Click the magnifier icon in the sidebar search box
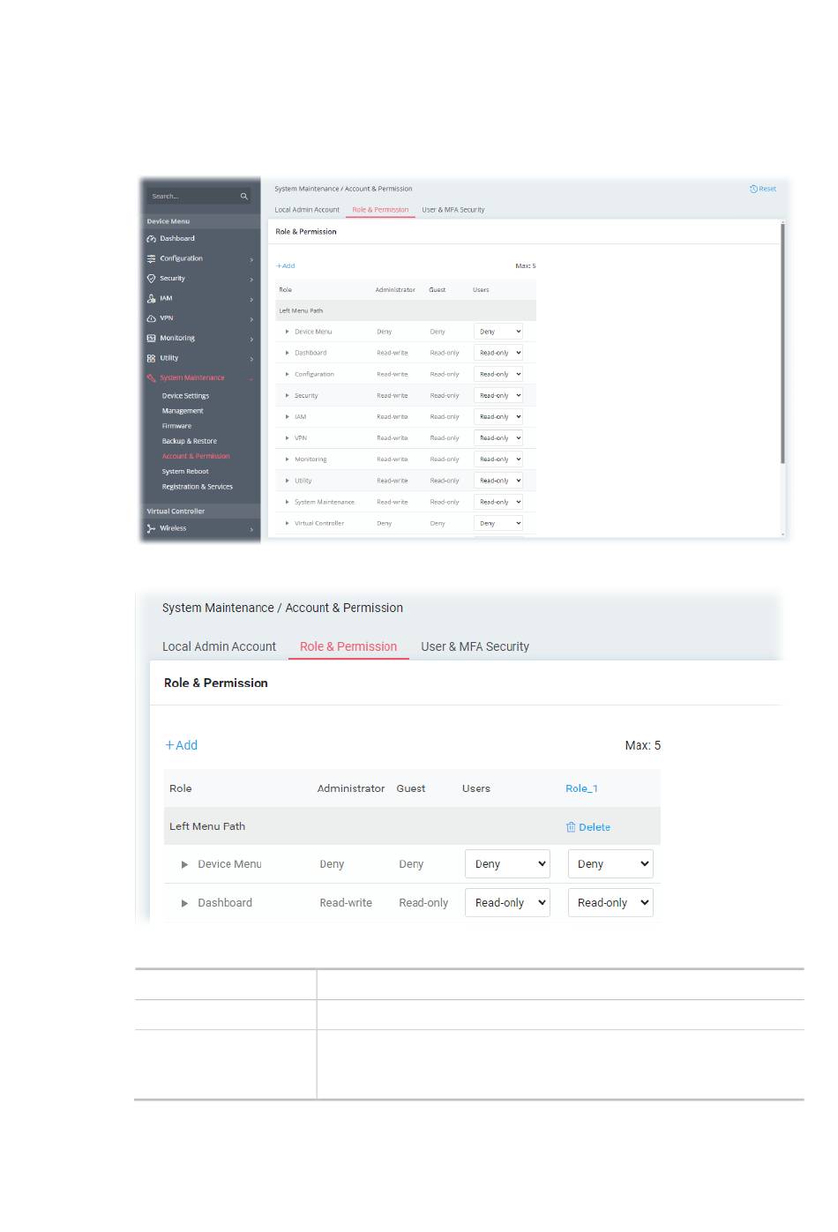838x1232 pixels. point(244,197)
